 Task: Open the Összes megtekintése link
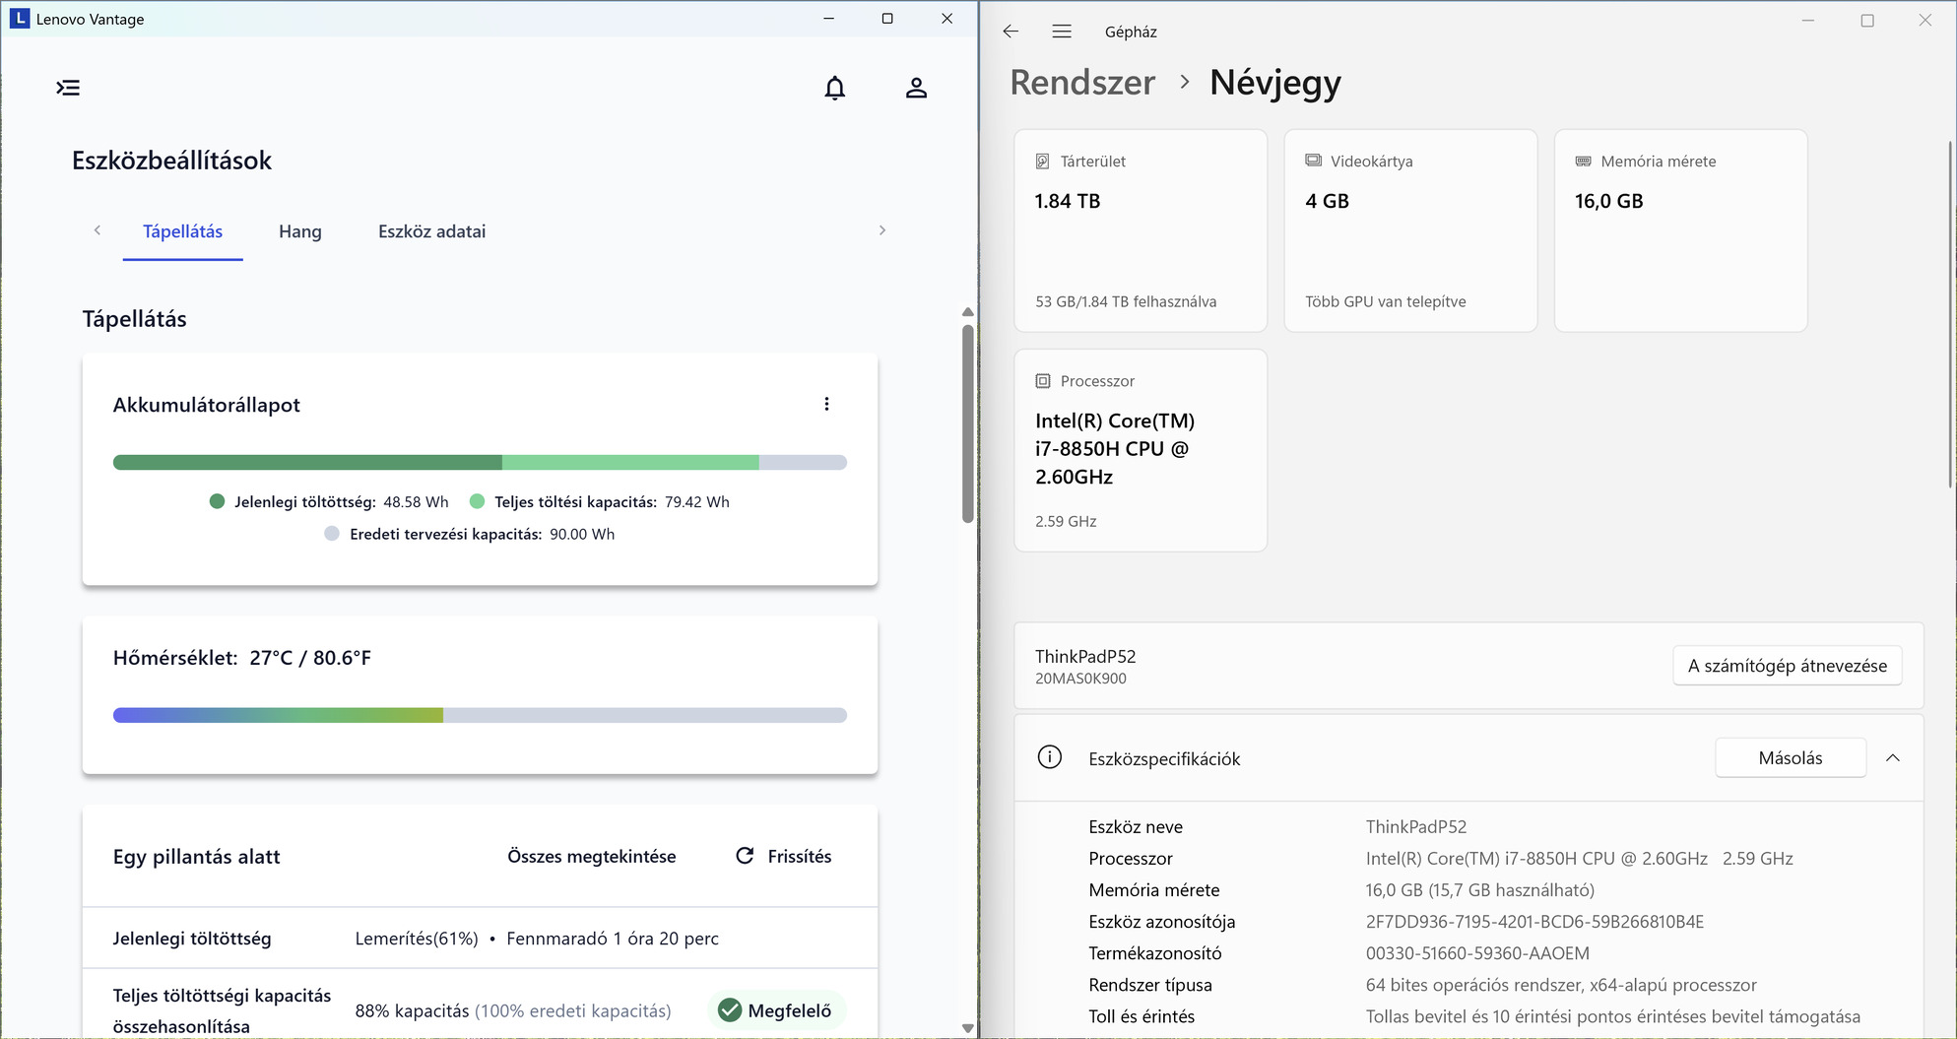coord(591,856)
